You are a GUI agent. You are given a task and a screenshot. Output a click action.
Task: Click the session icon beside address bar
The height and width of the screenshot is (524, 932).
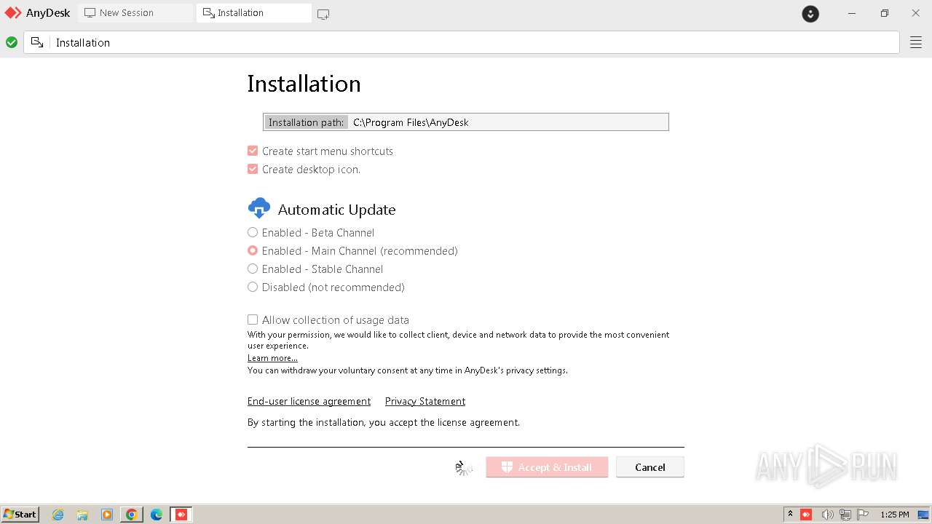click(x=37, y=42)
